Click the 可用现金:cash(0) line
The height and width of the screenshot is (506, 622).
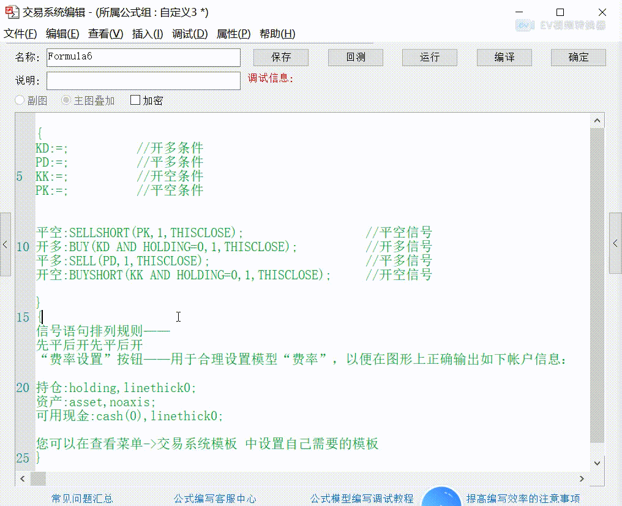pos(130,416)
